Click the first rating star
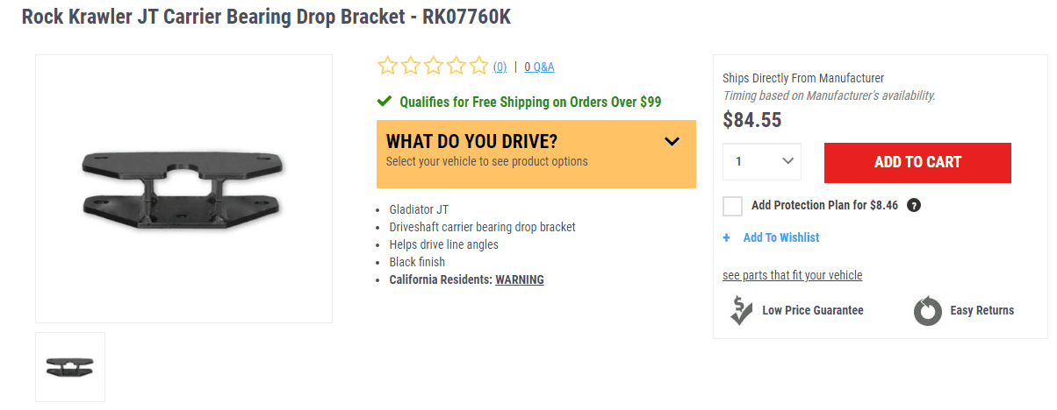 (387, 66)
